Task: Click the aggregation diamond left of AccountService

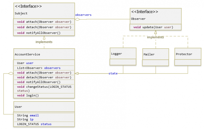Action: [x=11, y=73]
